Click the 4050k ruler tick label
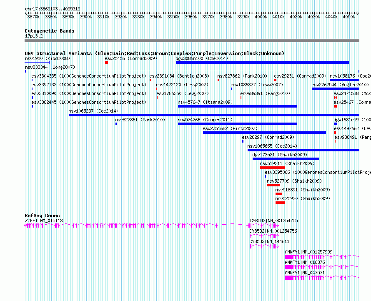The width and height of the screenshot is (371, 301). coord(349,17)
